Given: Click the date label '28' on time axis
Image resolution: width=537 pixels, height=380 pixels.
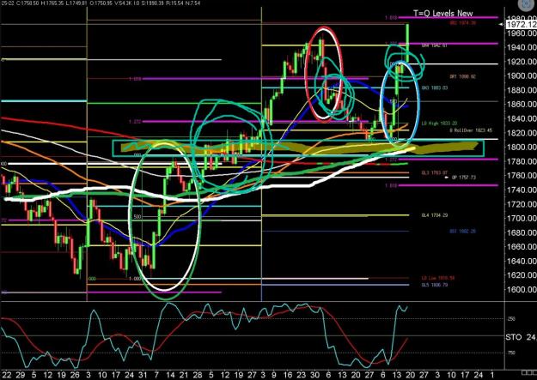Looking at the screenshot, I should pyautogui.click(x=198, y=375).
